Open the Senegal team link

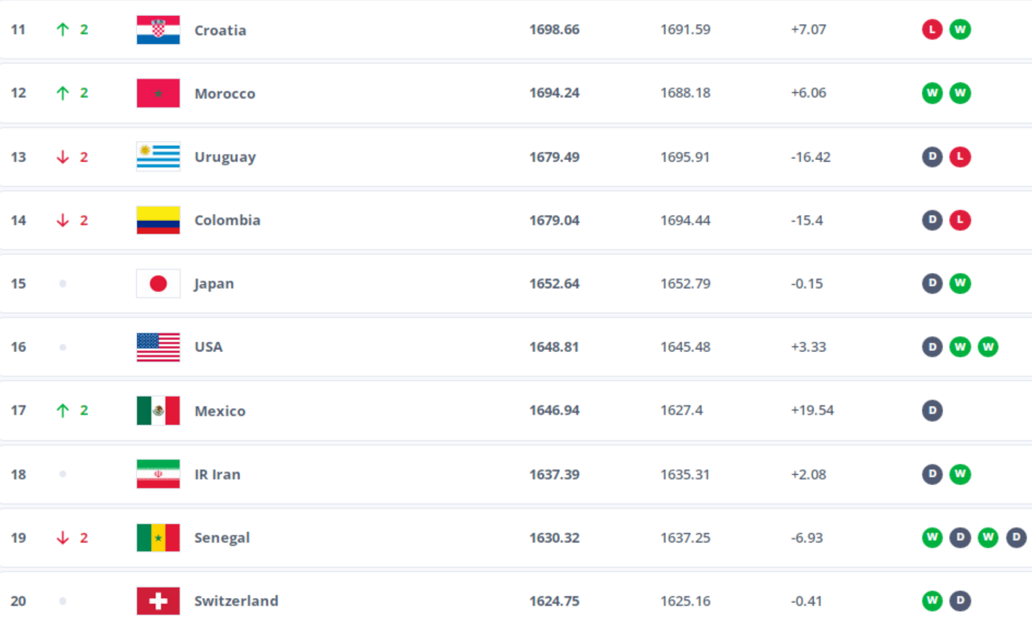coord(222,538)
